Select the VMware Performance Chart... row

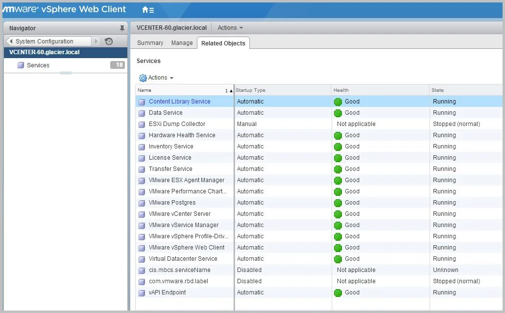pyautogui.click(x=319, y=191)
